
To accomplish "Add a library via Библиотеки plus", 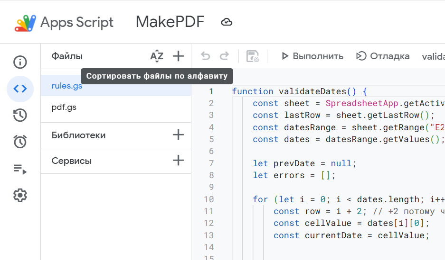I will (178, 135).
